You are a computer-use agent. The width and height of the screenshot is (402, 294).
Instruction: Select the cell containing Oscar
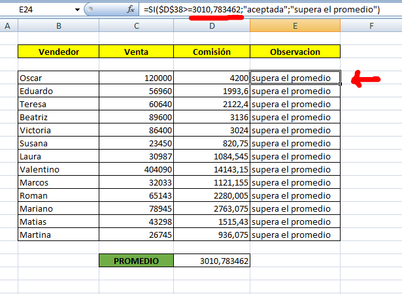[58, 78]
